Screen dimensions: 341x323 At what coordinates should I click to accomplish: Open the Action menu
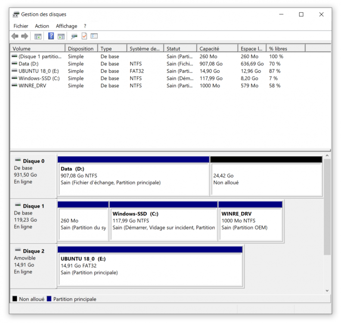(42, 26)
